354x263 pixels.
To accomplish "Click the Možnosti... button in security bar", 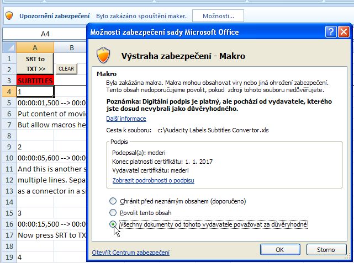I will click(x=218, y=16).
